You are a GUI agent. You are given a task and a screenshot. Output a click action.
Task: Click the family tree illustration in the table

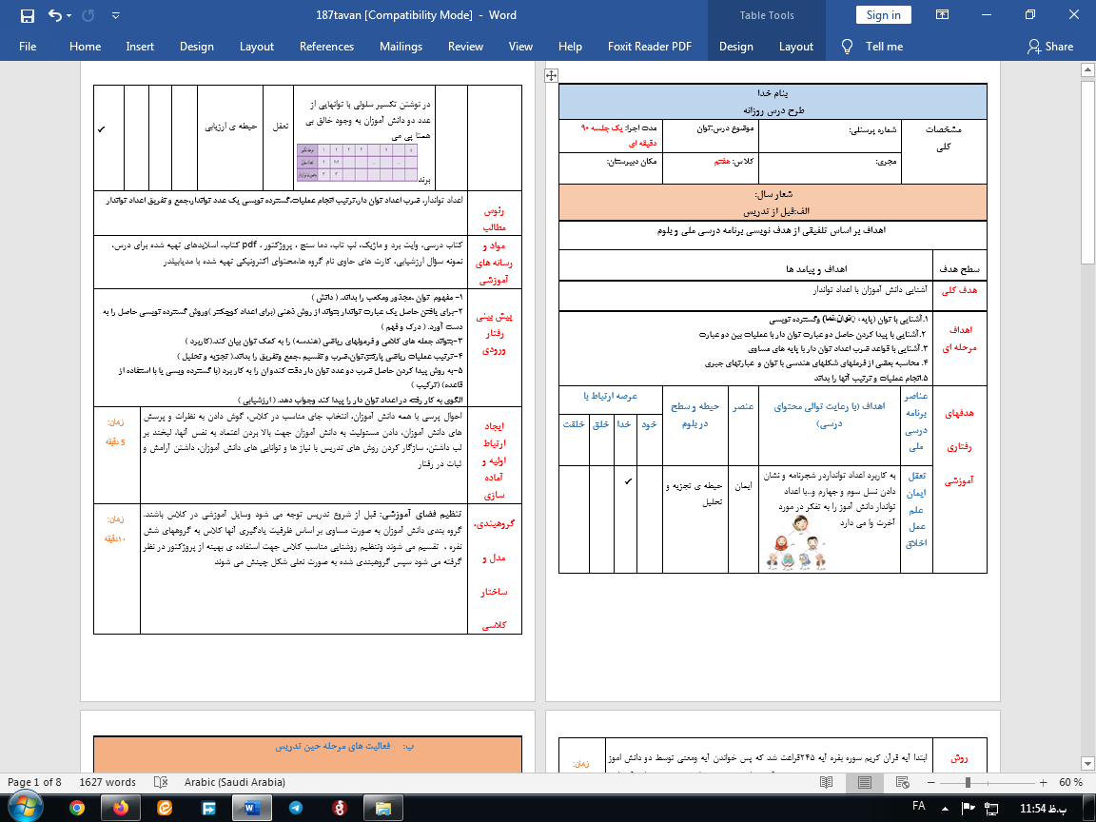pos(797,542)
